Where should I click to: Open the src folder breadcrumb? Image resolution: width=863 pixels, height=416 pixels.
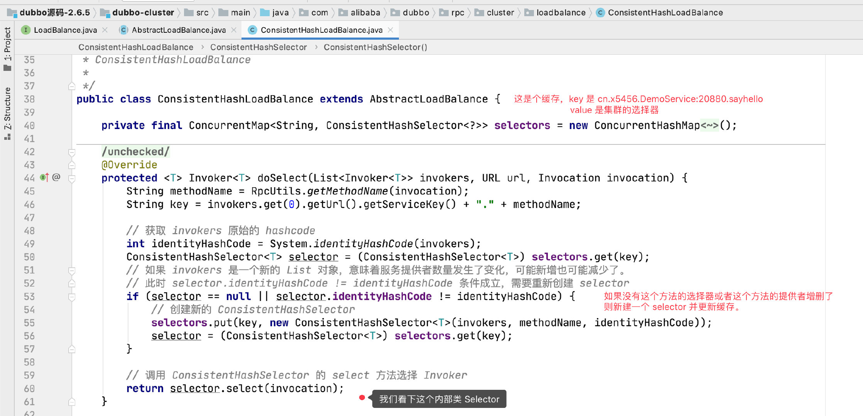[197, 13]
